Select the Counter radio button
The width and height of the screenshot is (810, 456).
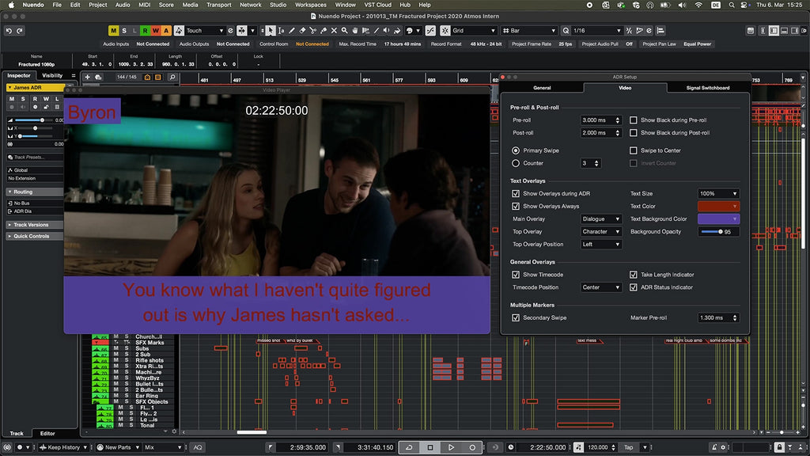click(x=516, y=163)
